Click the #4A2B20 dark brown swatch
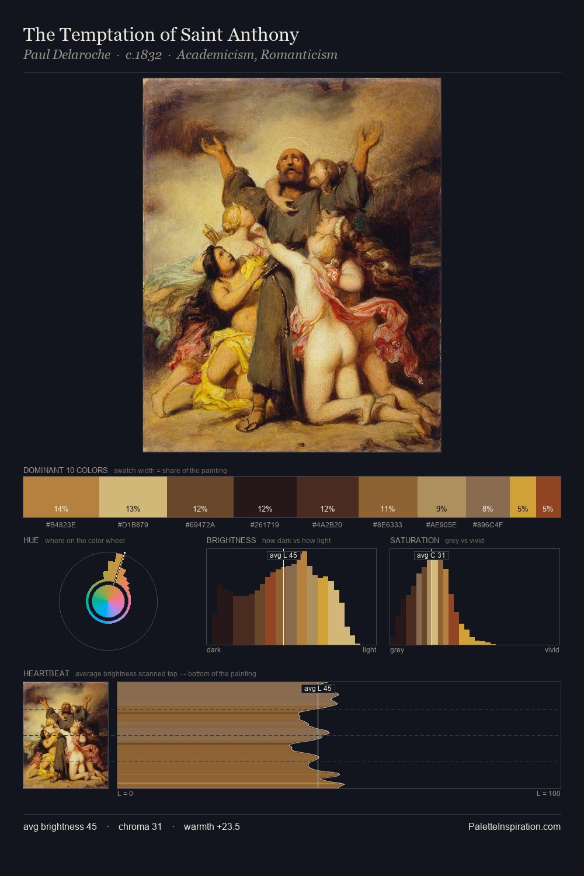This screenshot has width=584, height=876. point(328,497)
